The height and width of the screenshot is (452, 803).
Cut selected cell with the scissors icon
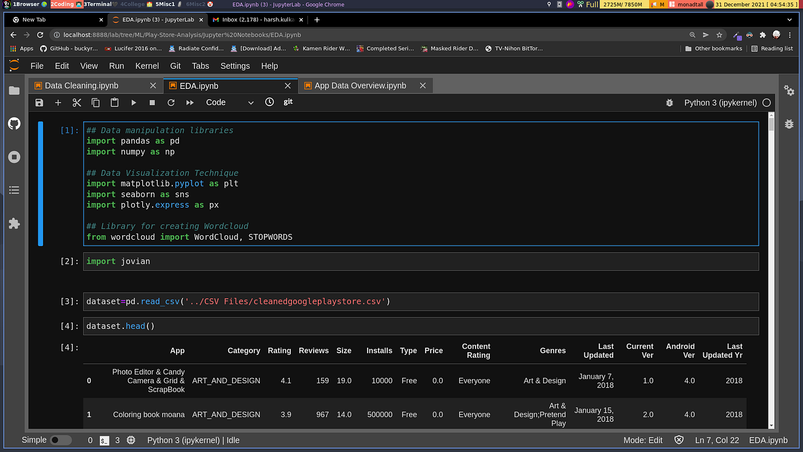(x=77, y=103)
